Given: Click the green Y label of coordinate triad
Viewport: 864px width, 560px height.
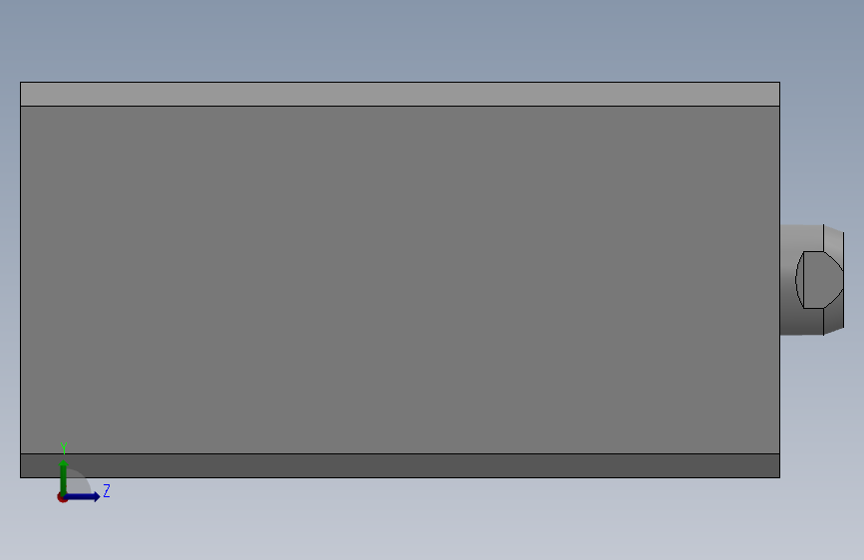Looking at the screenshot, I should point(64,447).
